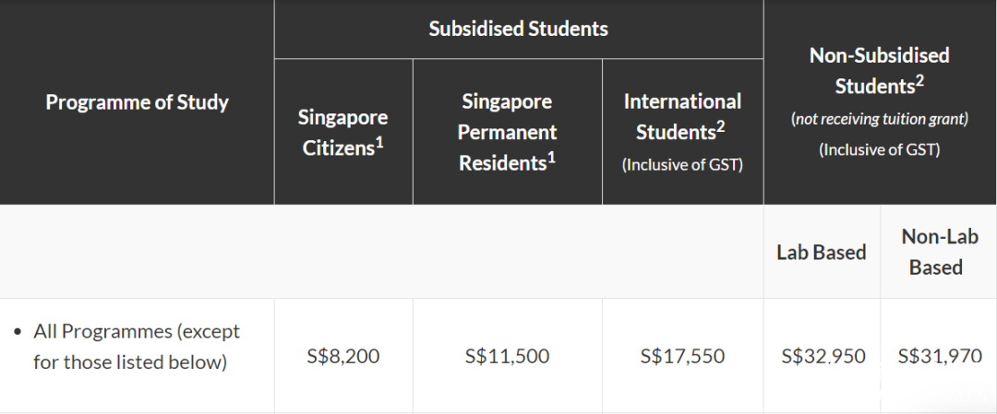Click the 'not receiving tuition grant' note
The height and width of the screenshot is (414, 997).
[x=879, y=119]
